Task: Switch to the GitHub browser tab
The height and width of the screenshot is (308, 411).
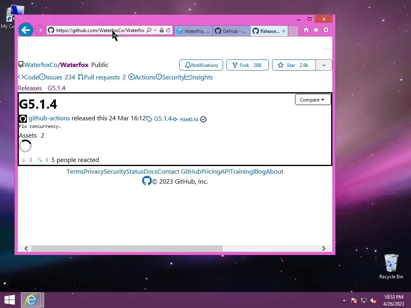Action: (x=231, y=31)
